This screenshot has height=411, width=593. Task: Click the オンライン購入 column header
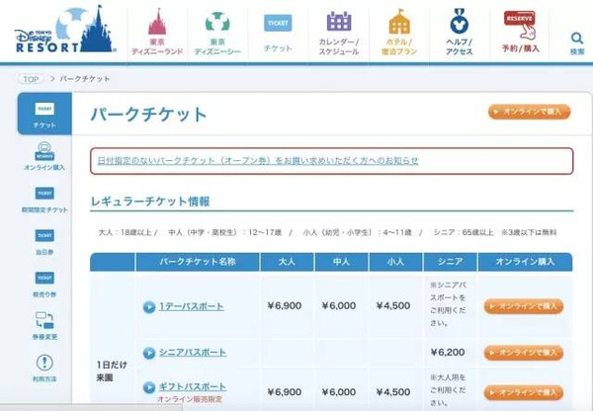point(525,262)
